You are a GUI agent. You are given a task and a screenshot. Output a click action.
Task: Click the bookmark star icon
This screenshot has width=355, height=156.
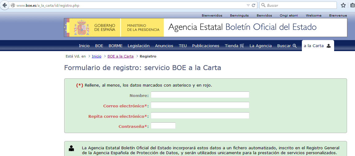[x=343, y=5]
